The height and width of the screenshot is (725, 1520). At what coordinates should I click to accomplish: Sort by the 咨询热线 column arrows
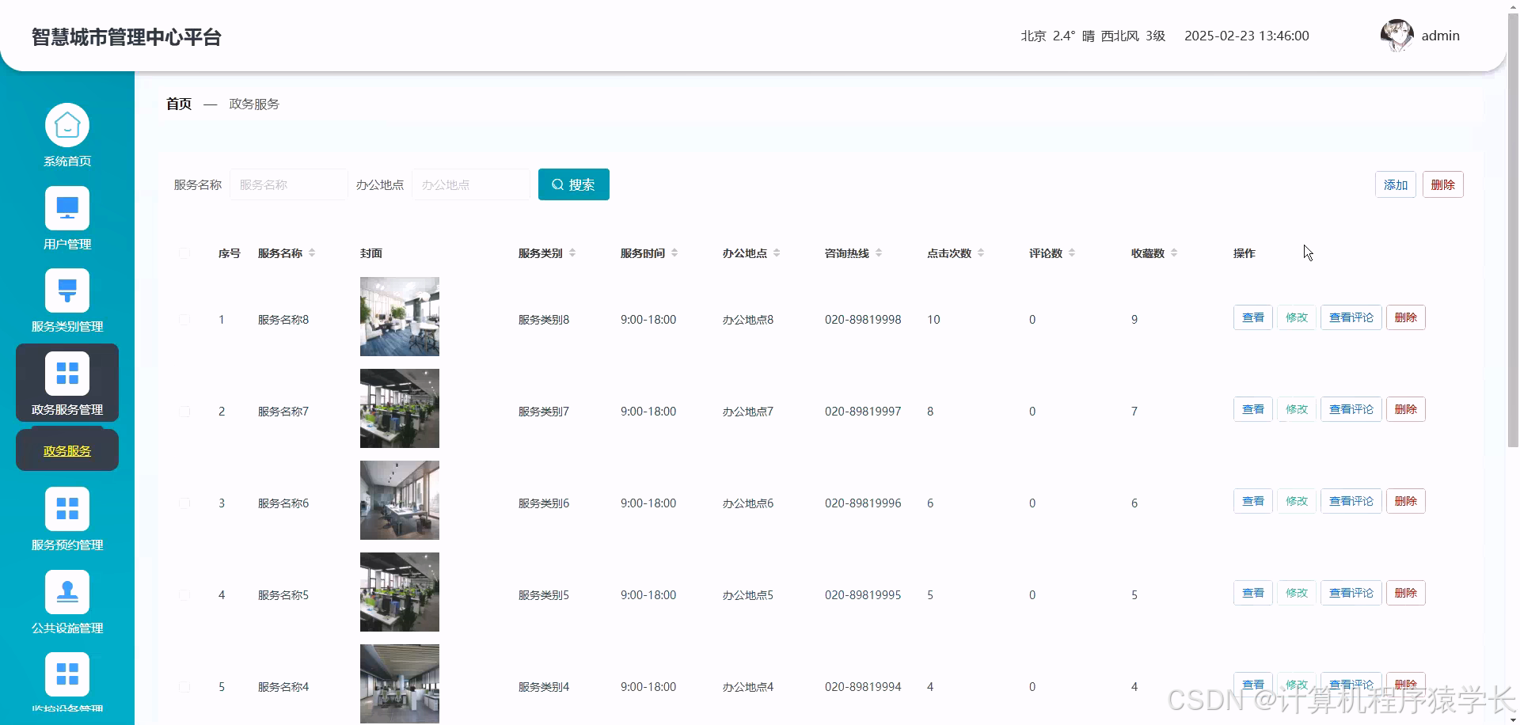(x=879, y=253)
